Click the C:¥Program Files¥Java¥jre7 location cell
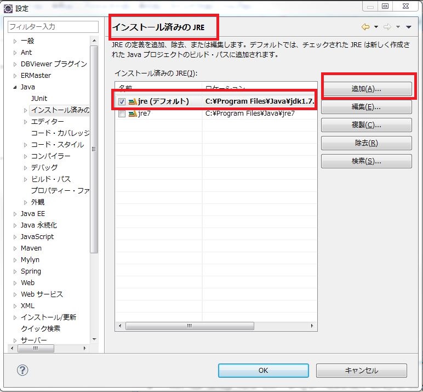This screenshot has height=392, width=423. 250,113
